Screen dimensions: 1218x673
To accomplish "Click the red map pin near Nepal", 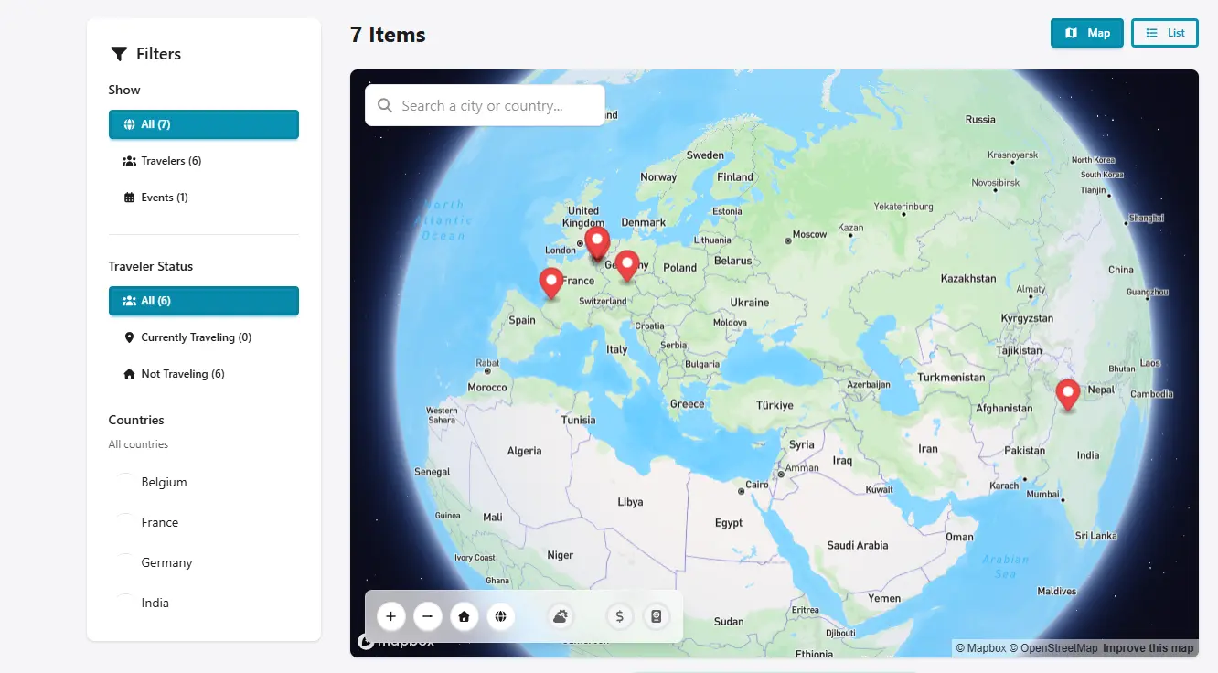I will (1067, 395).
